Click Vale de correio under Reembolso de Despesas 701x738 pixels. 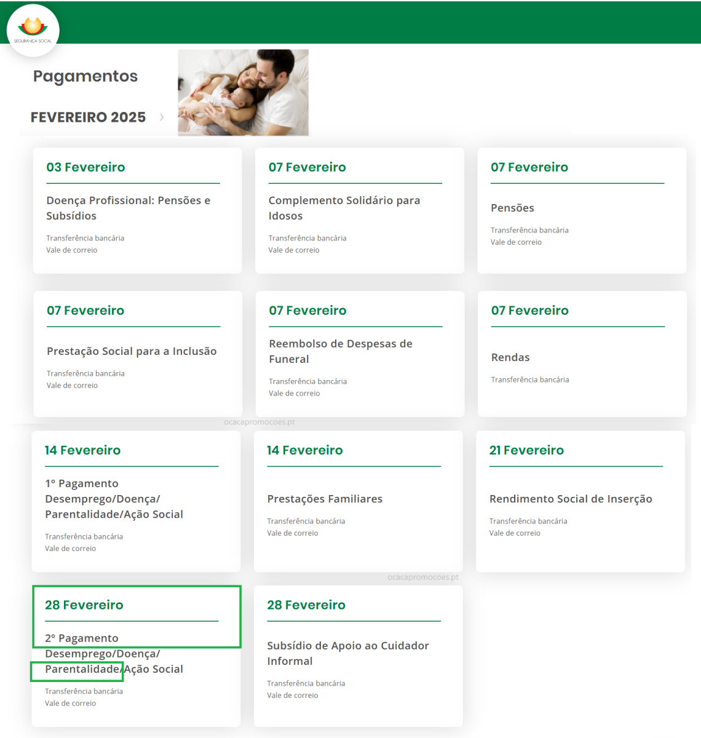pyautogui.click(x=295, y=394)
